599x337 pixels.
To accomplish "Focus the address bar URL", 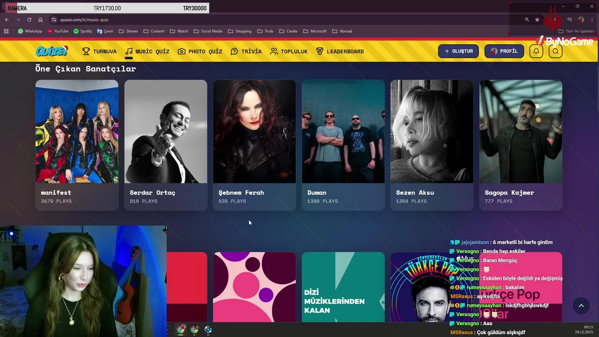I will pos(84,20).
